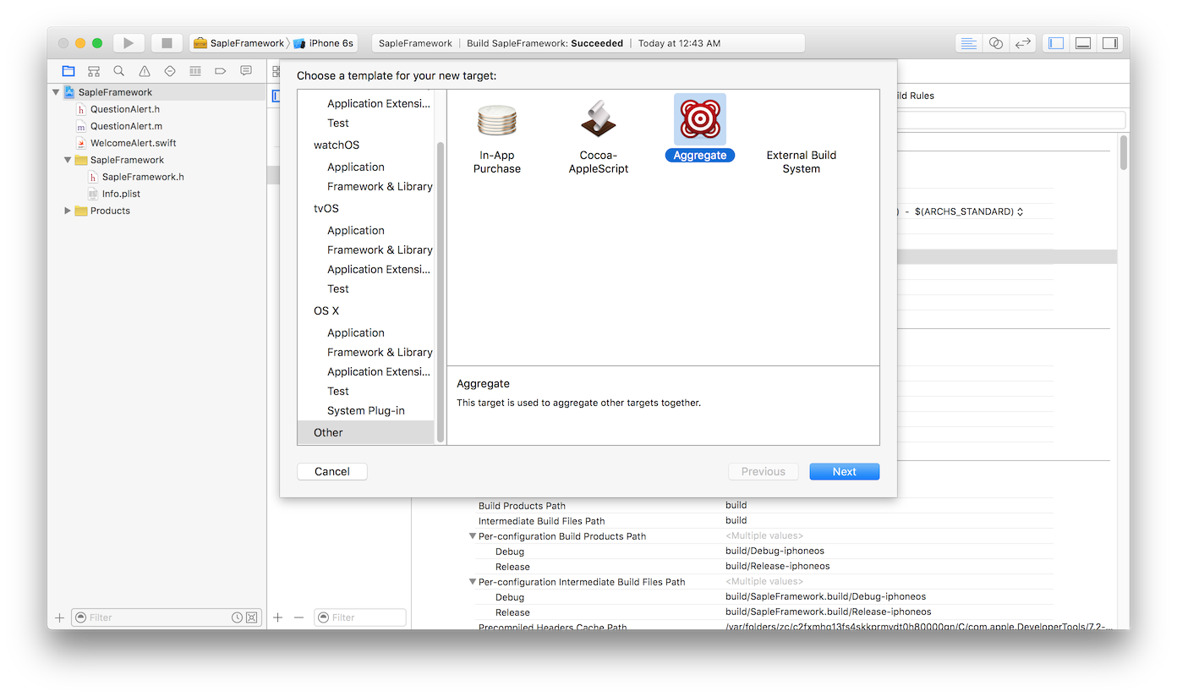Expand the Products folder
The image size is (1177, 697).
point(68,211)
